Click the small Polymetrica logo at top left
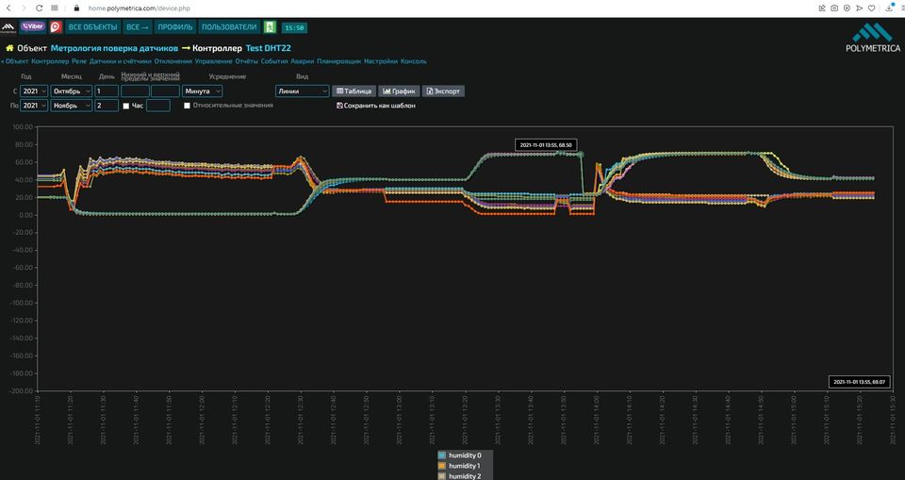The height and width of the screenshot is (480, 905). pyautogui.click(x=8, y=27)
